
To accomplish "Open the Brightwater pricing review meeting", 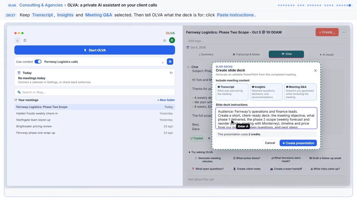I will [95, 126].
